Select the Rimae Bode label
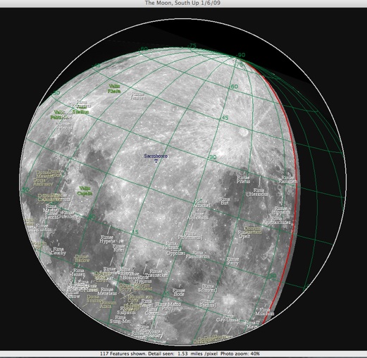The image size is (367, 358). pyautogui.click(x=179, y=292)
